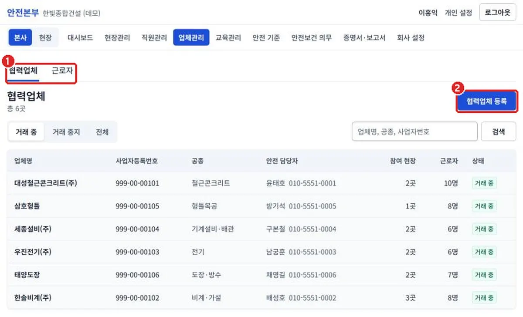Open 직원관리 menu item
The width and height of the screenshot is (523, 317).
[x=154, y=37]
